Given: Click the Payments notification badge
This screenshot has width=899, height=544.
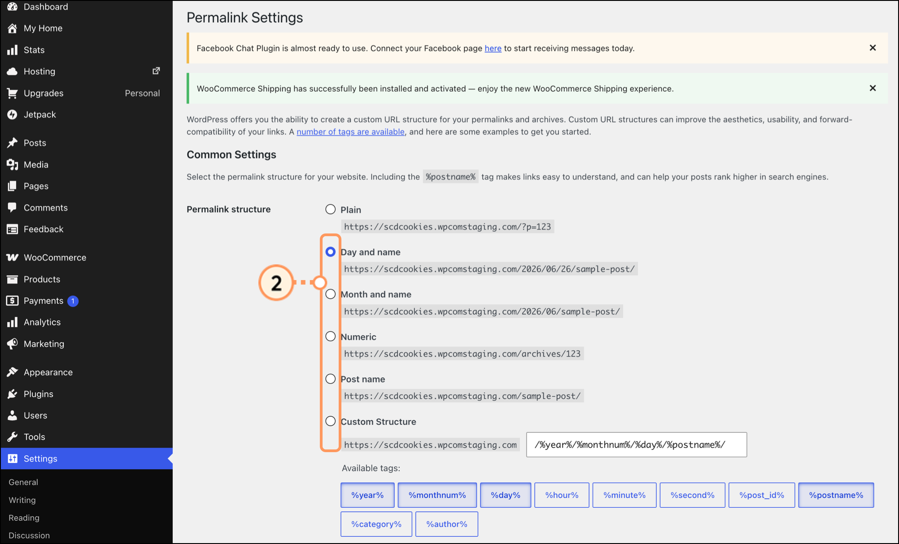Looking at the screenshot, I should (73, 301).
